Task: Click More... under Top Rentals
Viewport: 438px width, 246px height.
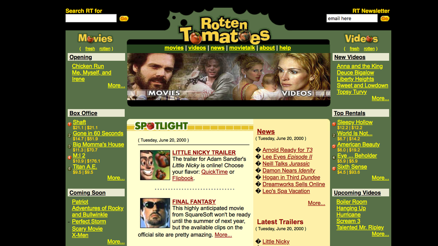Action: pyautogui.click(x=380, y=178)
